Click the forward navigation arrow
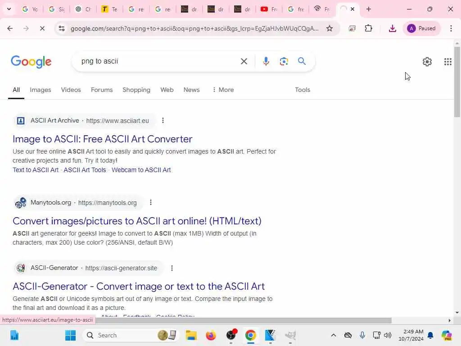The image size is (461, 346). (x=26, y=28)
